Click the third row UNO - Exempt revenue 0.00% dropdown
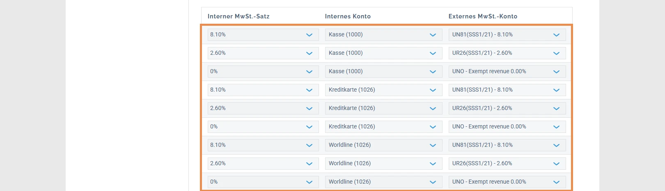Image resolution: width=665 pixels, height=191 pixels. coord(507,72)
